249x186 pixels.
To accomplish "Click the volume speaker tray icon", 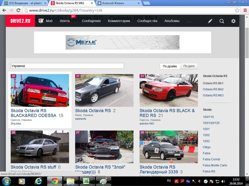I will (223, 181).
